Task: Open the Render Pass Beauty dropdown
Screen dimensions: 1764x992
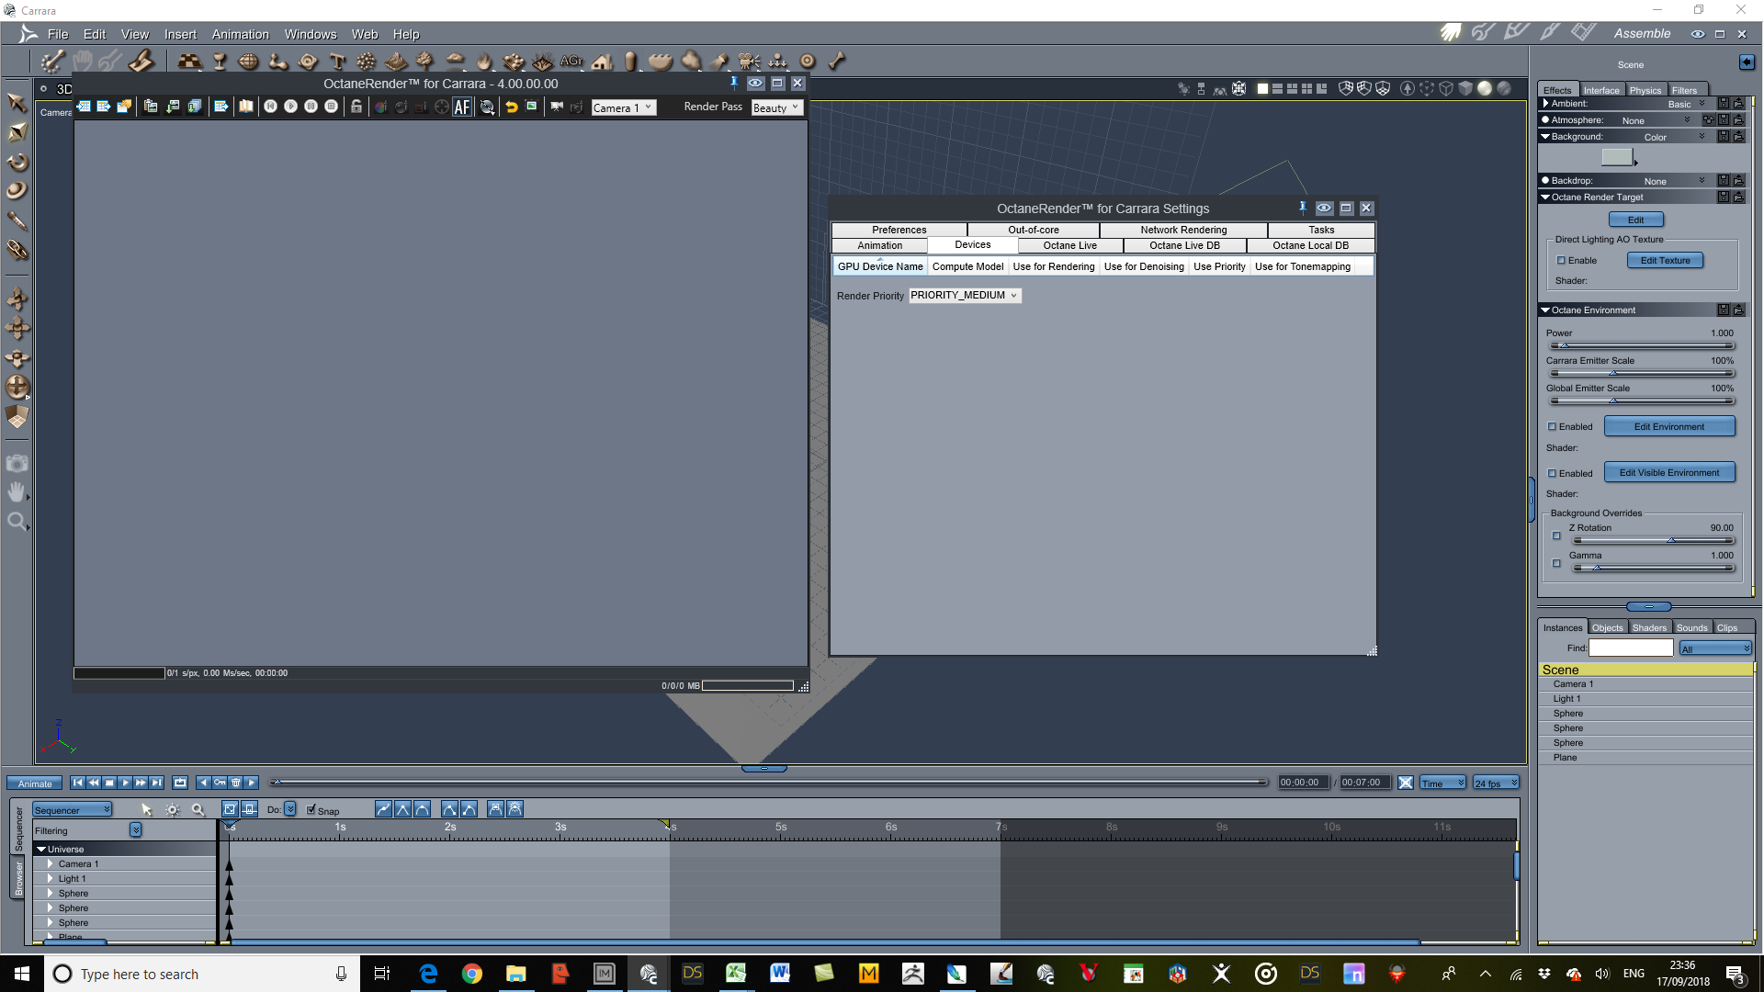Action: point(776,107)
